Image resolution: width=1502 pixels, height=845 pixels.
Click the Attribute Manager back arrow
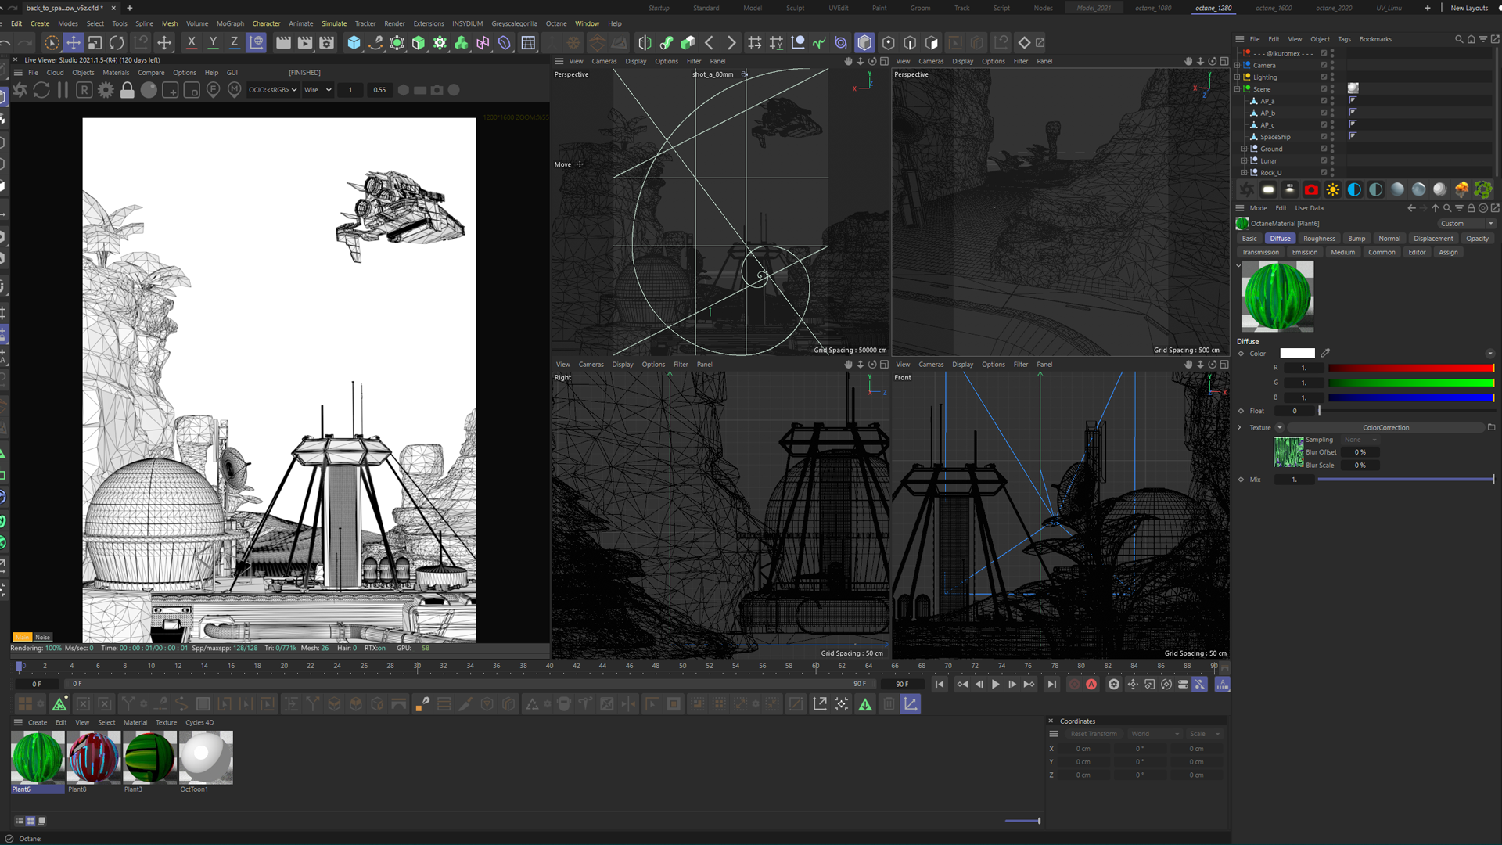1411,208
